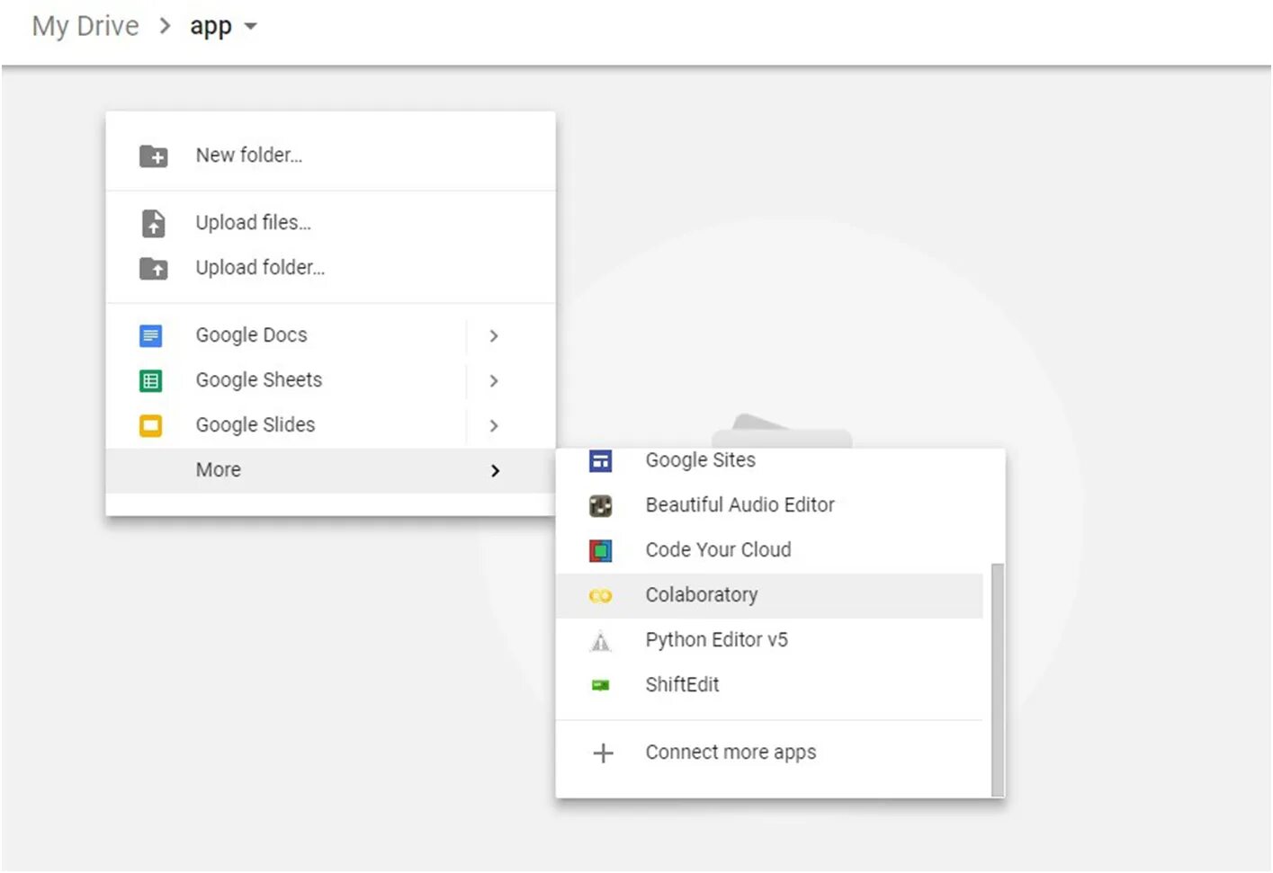This screenshot has height=873, width=1273.
Task: Click the blue Google Docs icon
Action: point(151,335)
